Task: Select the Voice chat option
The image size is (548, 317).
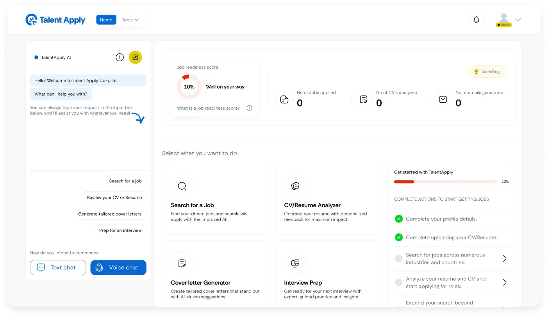Action: click(118, 267)
